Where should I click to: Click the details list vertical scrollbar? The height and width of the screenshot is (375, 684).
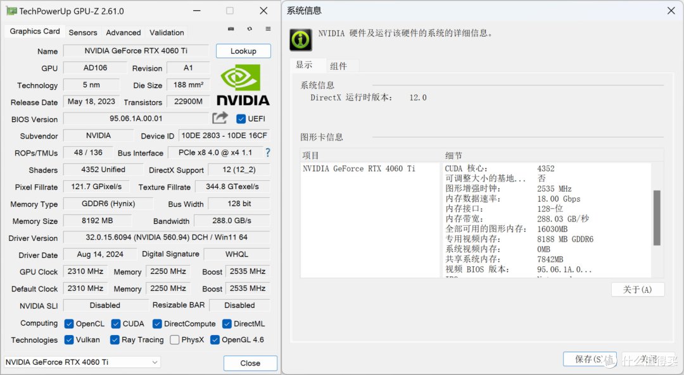click(657, 218)
